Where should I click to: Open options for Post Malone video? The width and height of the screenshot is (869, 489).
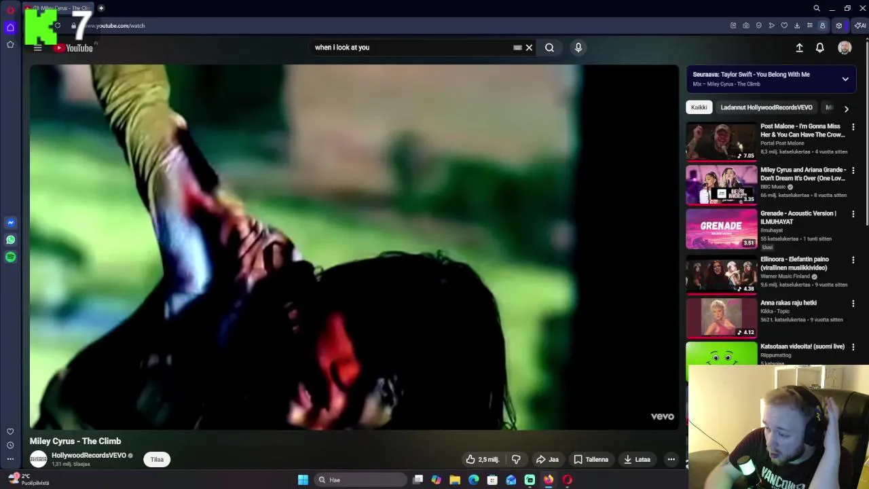(x=853, y=127)
